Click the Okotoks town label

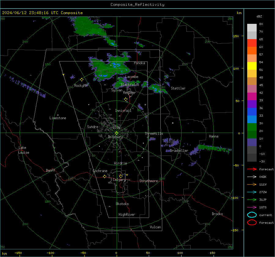pyautogui.click(x=122, y=204)
